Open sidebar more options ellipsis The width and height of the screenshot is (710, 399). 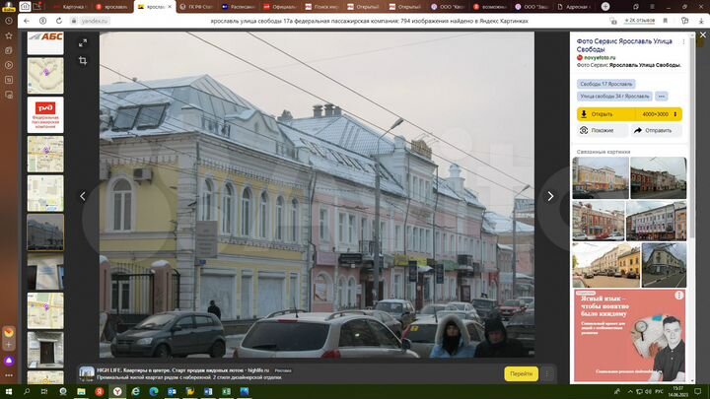pos(9,375)
